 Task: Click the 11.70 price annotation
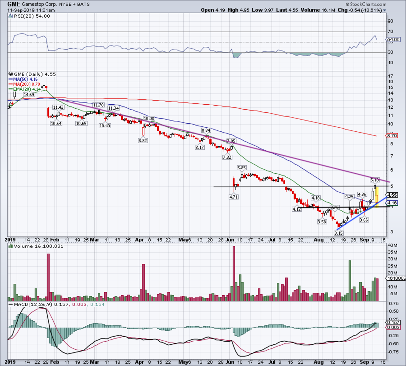point(98,105)
